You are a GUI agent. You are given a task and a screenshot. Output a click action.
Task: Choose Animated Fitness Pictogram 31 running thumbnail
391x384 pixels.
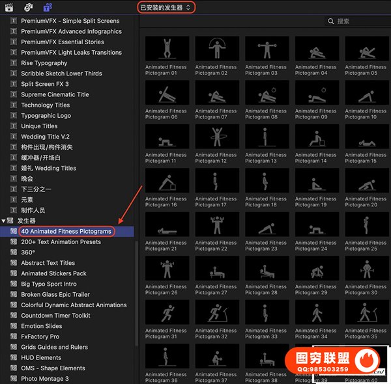(x=167, y=312)
